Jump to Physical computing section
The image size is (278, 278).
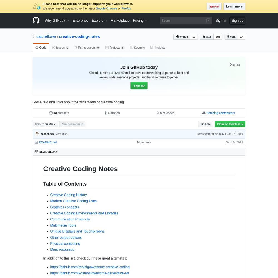click(65, 244)
